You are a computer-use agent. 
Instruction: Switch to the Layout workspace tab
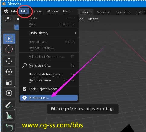click(86, 12)
